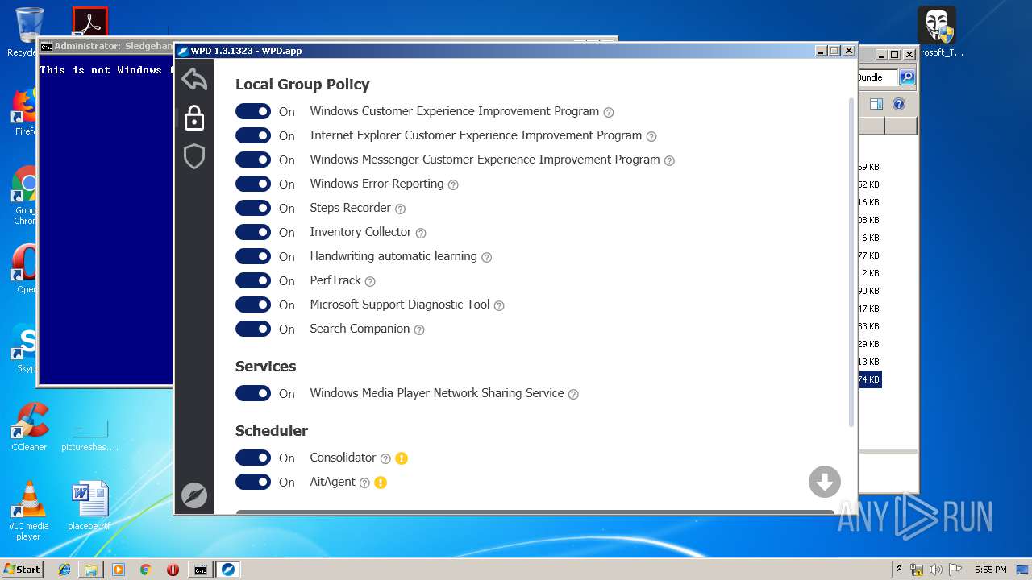Switch to the command prompt taskbar button

point(200,570)
